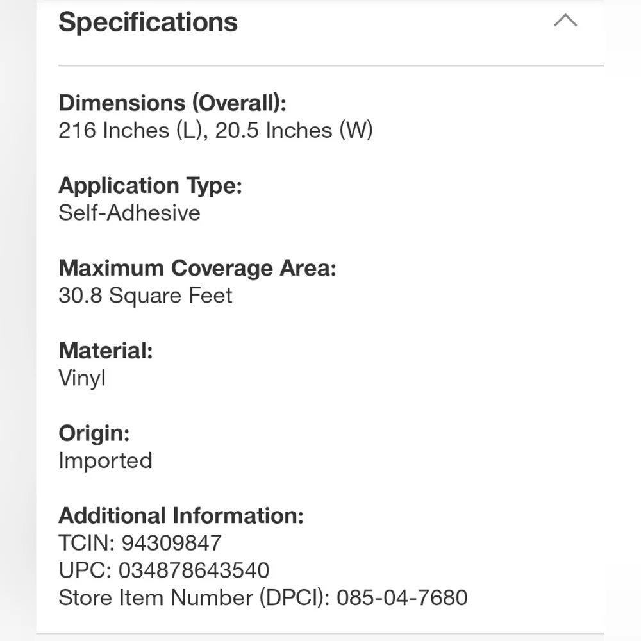Click the TCIN number 94309847

pyautogui.click(x=171, y=543)
